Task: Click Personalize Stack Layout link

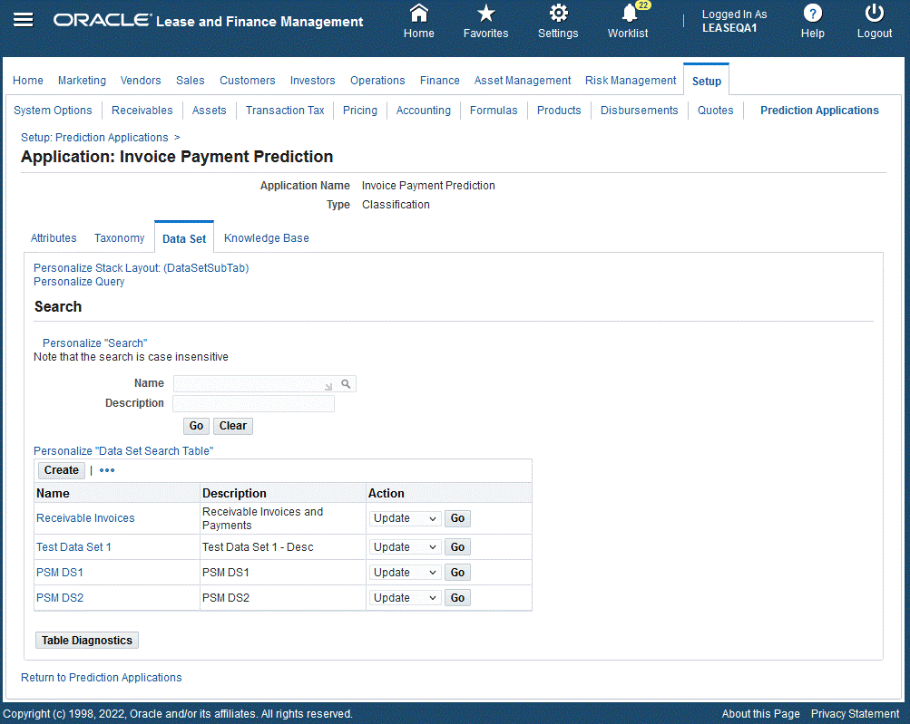Action: click(x=141, y=268)
